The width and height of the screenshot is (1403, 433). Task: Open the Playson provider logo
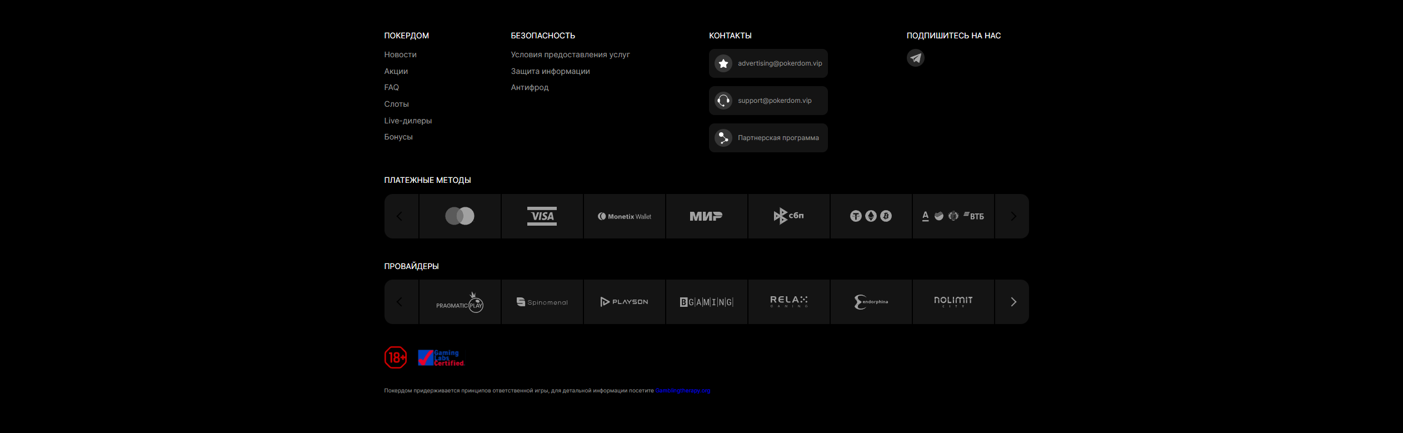625,302
